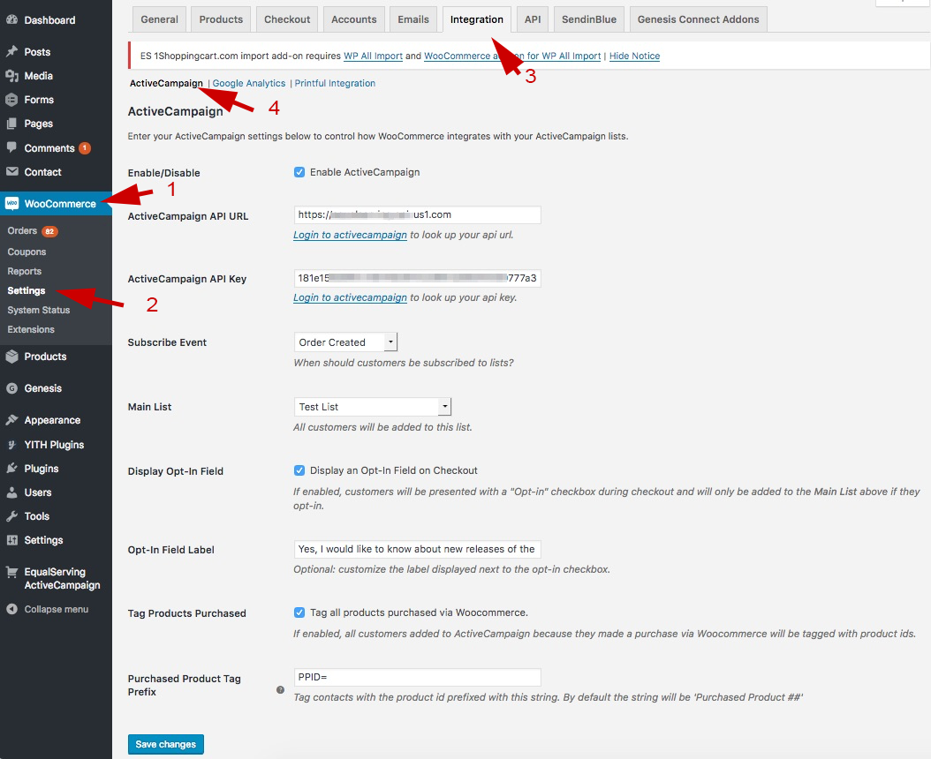Click the ActiveCampaign API URL field
The width and height of the screenshot is (931, 759).
point(418,214)
